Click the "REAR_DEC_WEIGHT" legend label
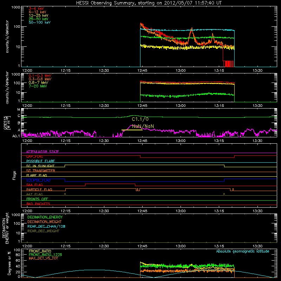 pyautogui.click(x=43, y=231)
